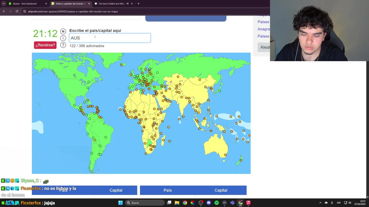Image resolution: width=369 pixels, height=207 pixels.
Task: Click the Canberra capital dot in Australia
Action: (x=225, y=155)
